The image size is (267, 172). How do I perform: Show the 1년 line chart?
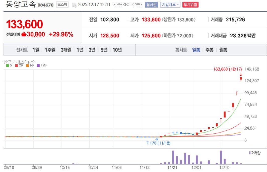pyautogui.click(x=80, y=50)
